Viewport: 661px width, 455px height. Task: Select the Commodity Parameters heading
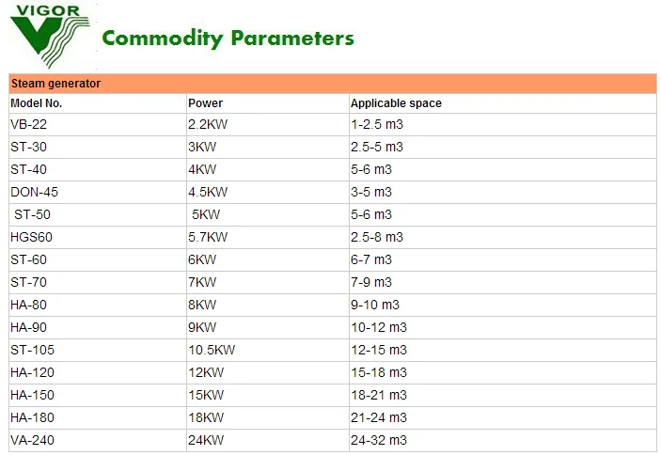tap(228, 39)
